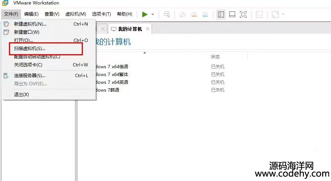The height and width of the screenshot is (181, 331).
Task: Click 已关机 status of Windows 7韩语
Action: [x=218, y=90]
